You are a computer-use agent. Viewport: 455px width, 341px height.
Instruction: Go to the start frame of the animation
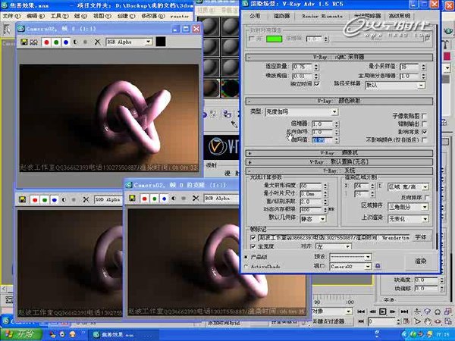(x=361, y=311)
